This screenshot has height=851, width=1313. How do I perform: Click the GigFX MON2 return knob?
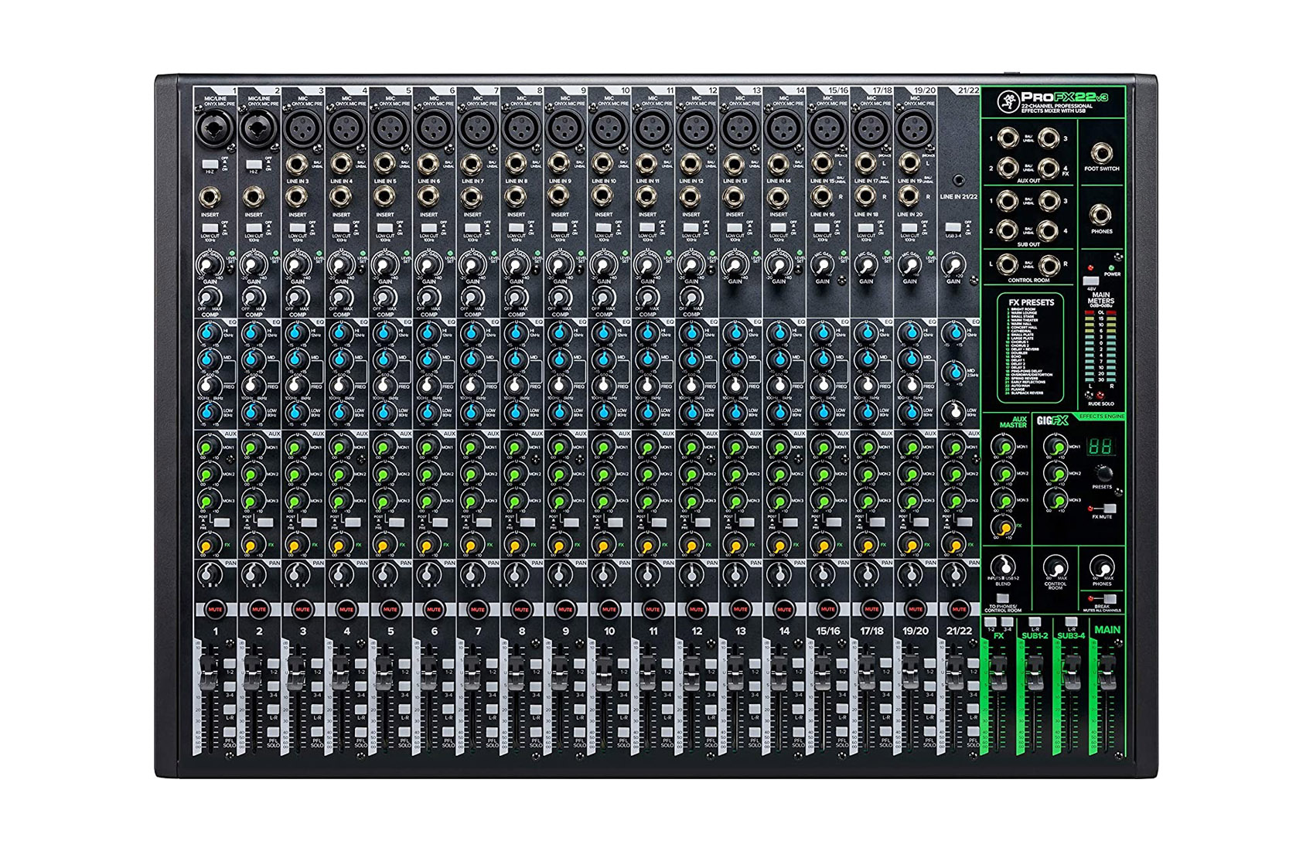pyautogui.click(x=1056, y=474)
